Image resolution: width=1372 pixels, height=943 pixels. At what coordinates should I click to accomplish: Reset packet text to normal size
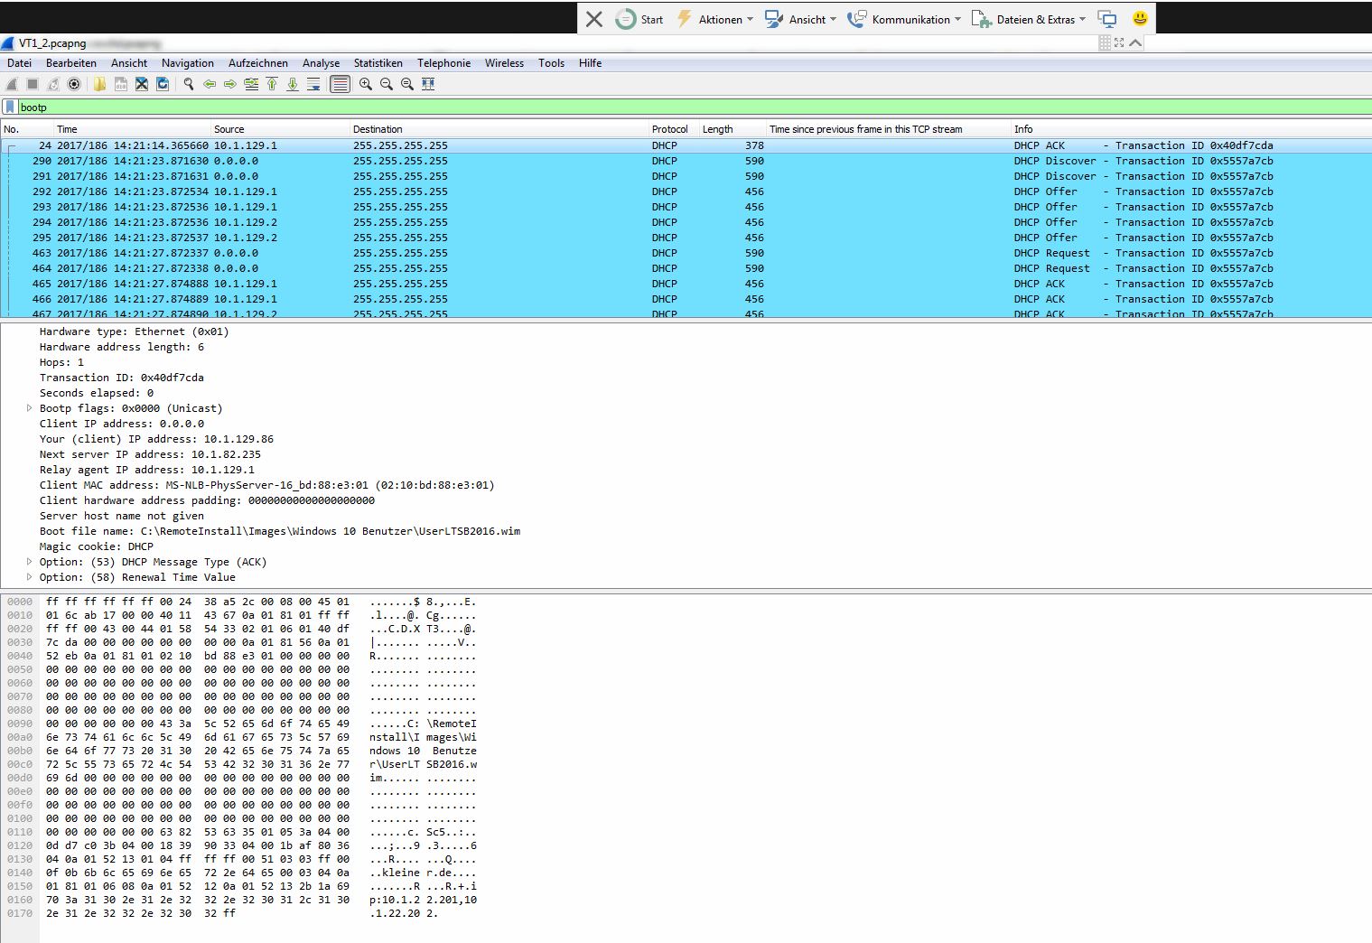[x=407, y=84]
